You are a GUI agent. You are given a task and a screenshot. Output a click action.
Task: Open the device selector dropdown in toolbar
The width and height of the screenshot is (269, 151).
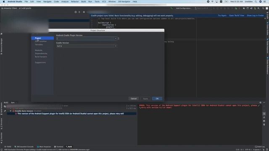click(203, 8)
